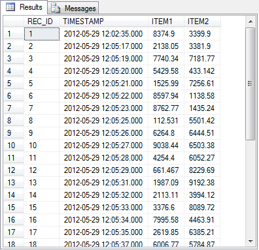
Task: Click timestamp 2012-05-29 12:05:17.000
Action: coord(103,46)
